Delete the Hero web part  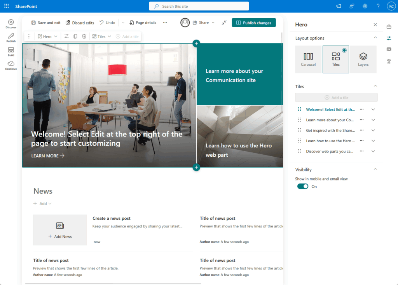[x=84, y=37]
